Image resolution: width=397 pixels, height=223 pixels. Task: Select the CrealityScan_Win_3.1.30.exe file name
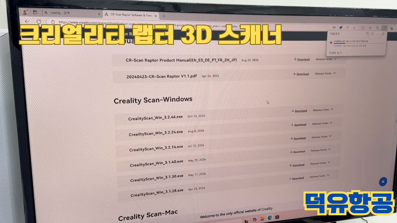point(157,178)
